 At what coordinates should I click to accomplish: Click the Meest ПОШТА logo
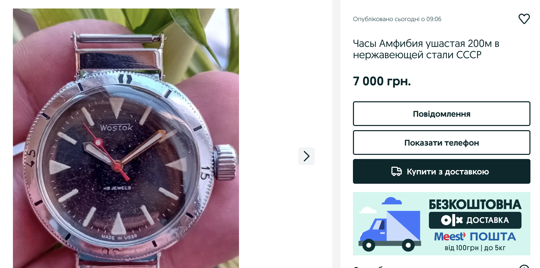(x=475, y=237)
